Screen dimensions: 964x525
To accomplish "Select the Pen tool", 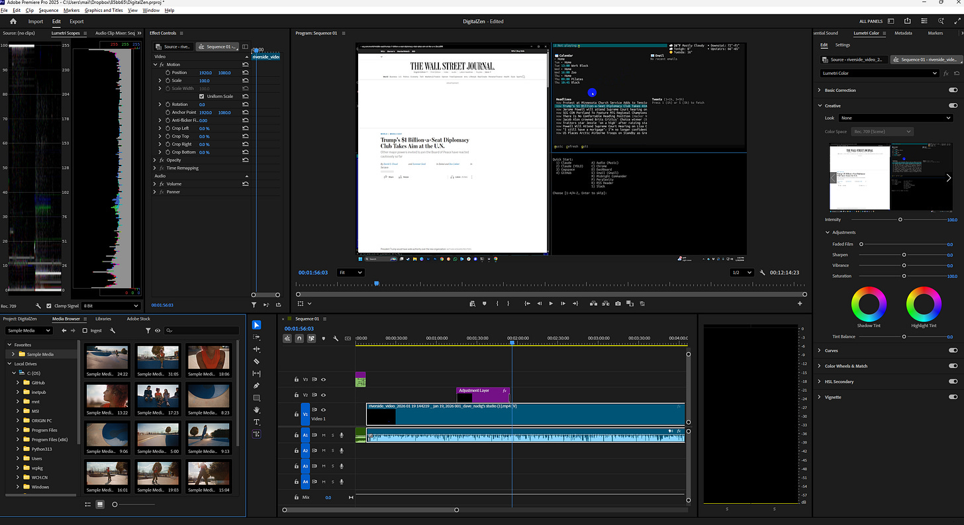I will coord(257,385).
